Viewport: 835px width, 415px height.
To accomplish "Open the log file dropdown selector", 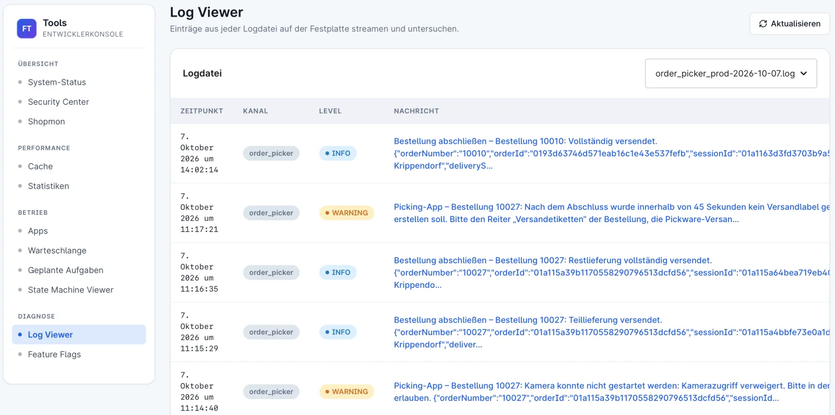I will pyautogui.click(x=731, y=74).
